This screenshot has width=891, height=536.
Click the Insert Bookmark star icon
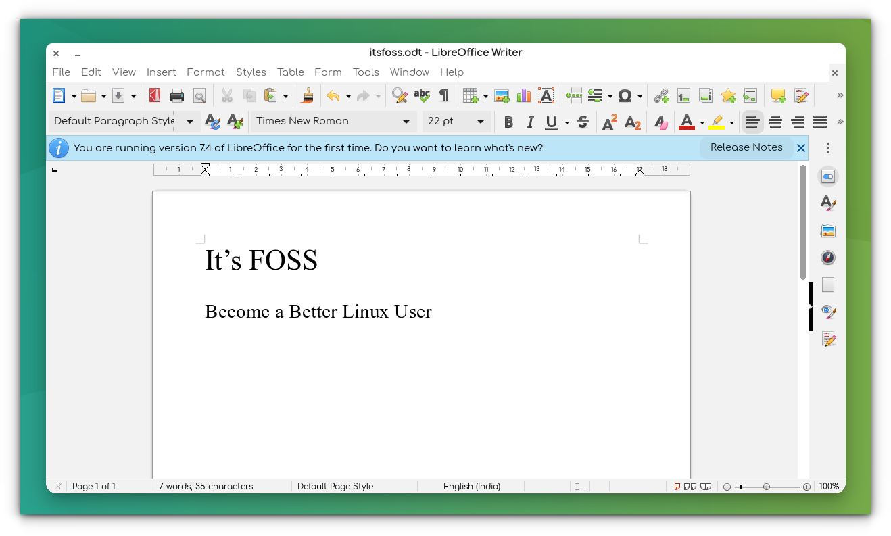[728, 96]
